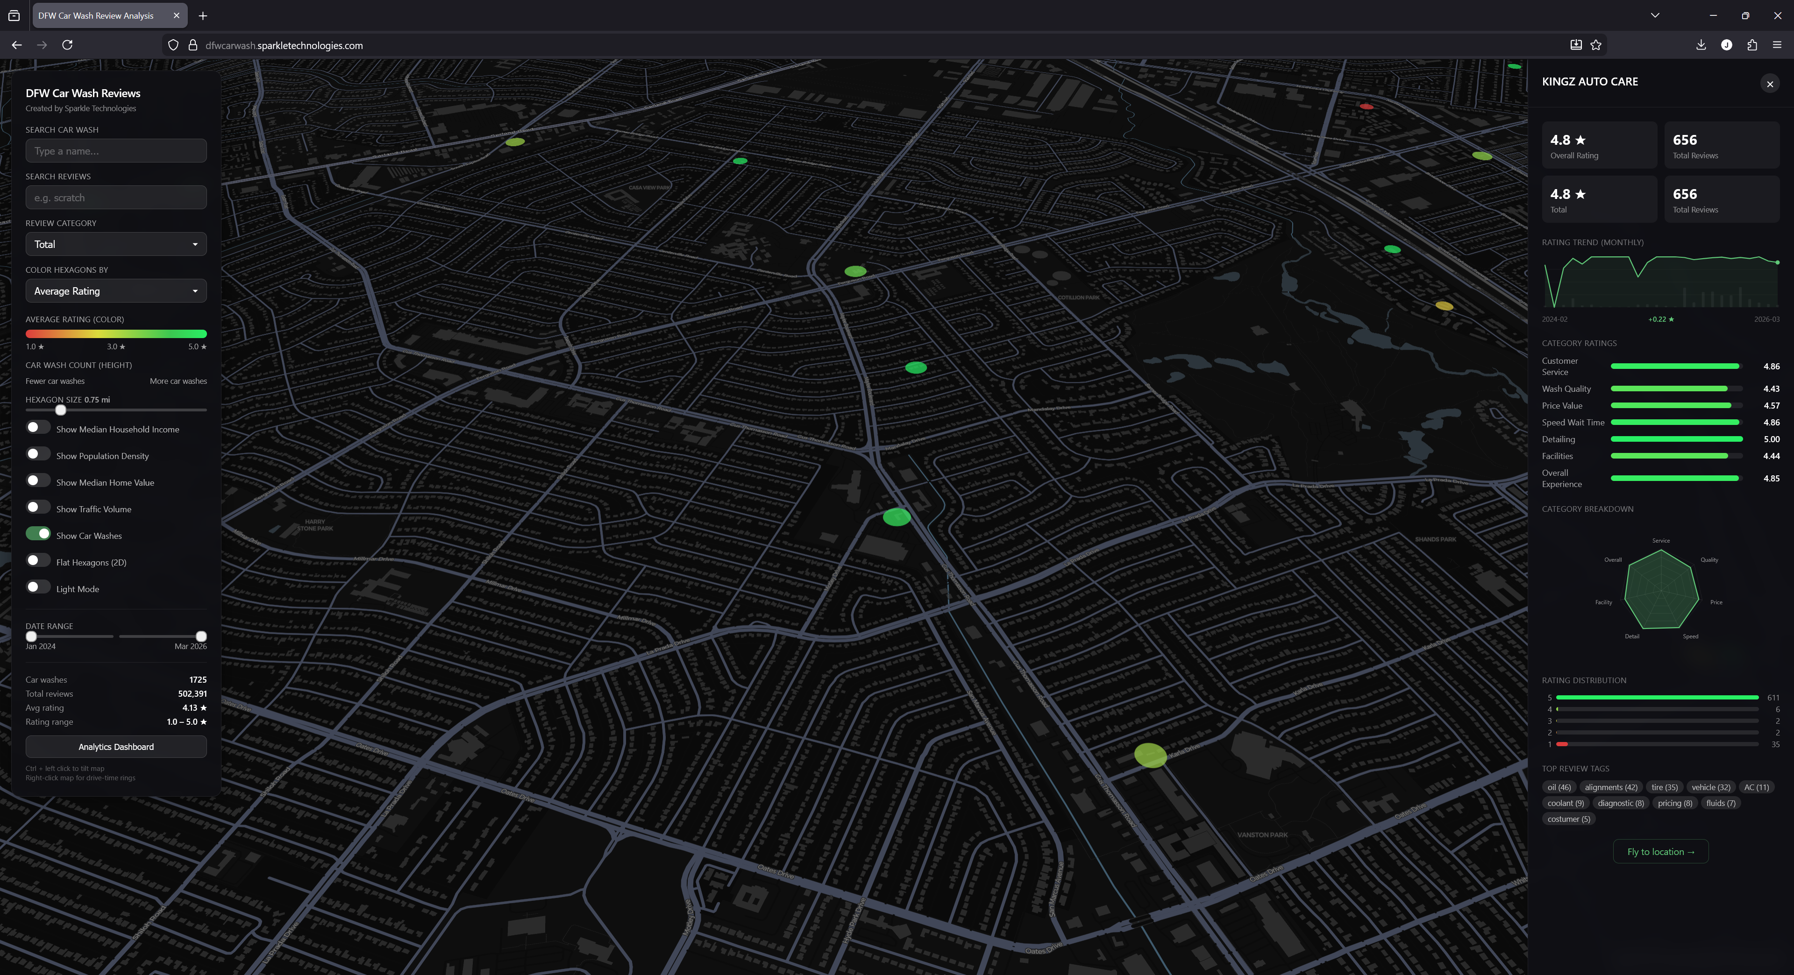Enable Show Traffic Volume

(x=38, y=507)
